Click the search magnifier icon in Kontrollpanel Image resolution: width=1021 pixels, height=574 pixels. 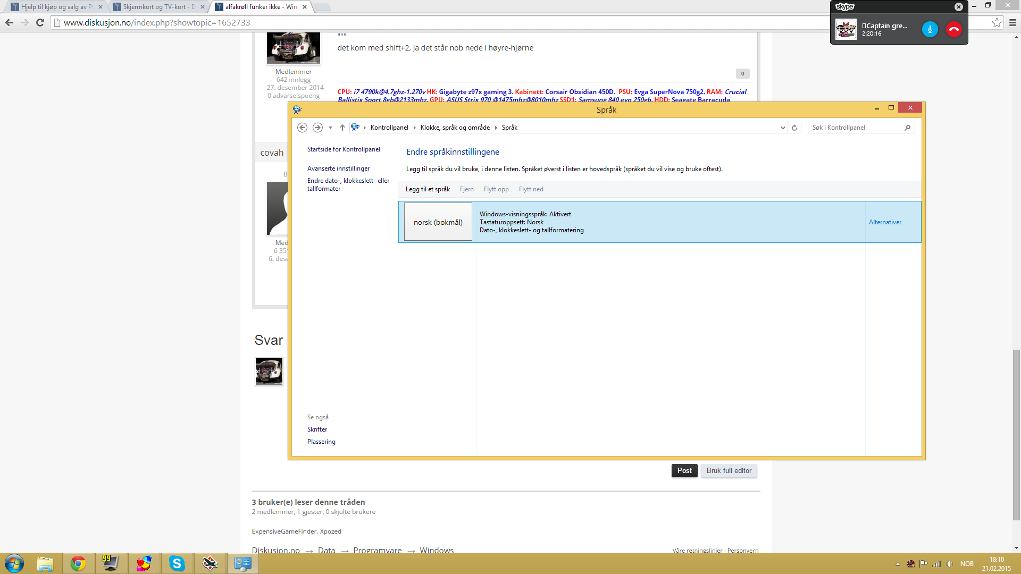908,128
